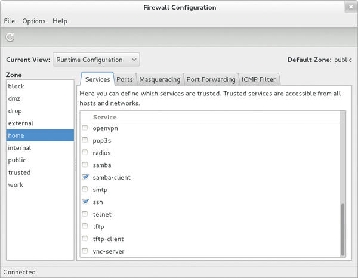Go to the ICMP Filter tab
The image size is (358, 278).
[x=259, y=79]
